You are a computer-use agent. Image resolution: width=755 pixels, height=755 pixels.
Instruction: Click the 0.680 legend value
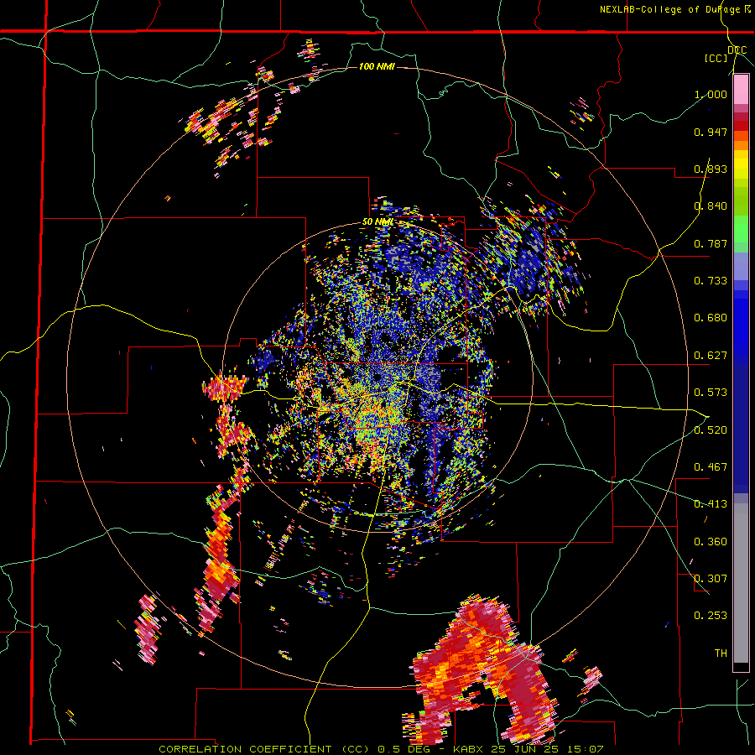click(x=711, y=318)
